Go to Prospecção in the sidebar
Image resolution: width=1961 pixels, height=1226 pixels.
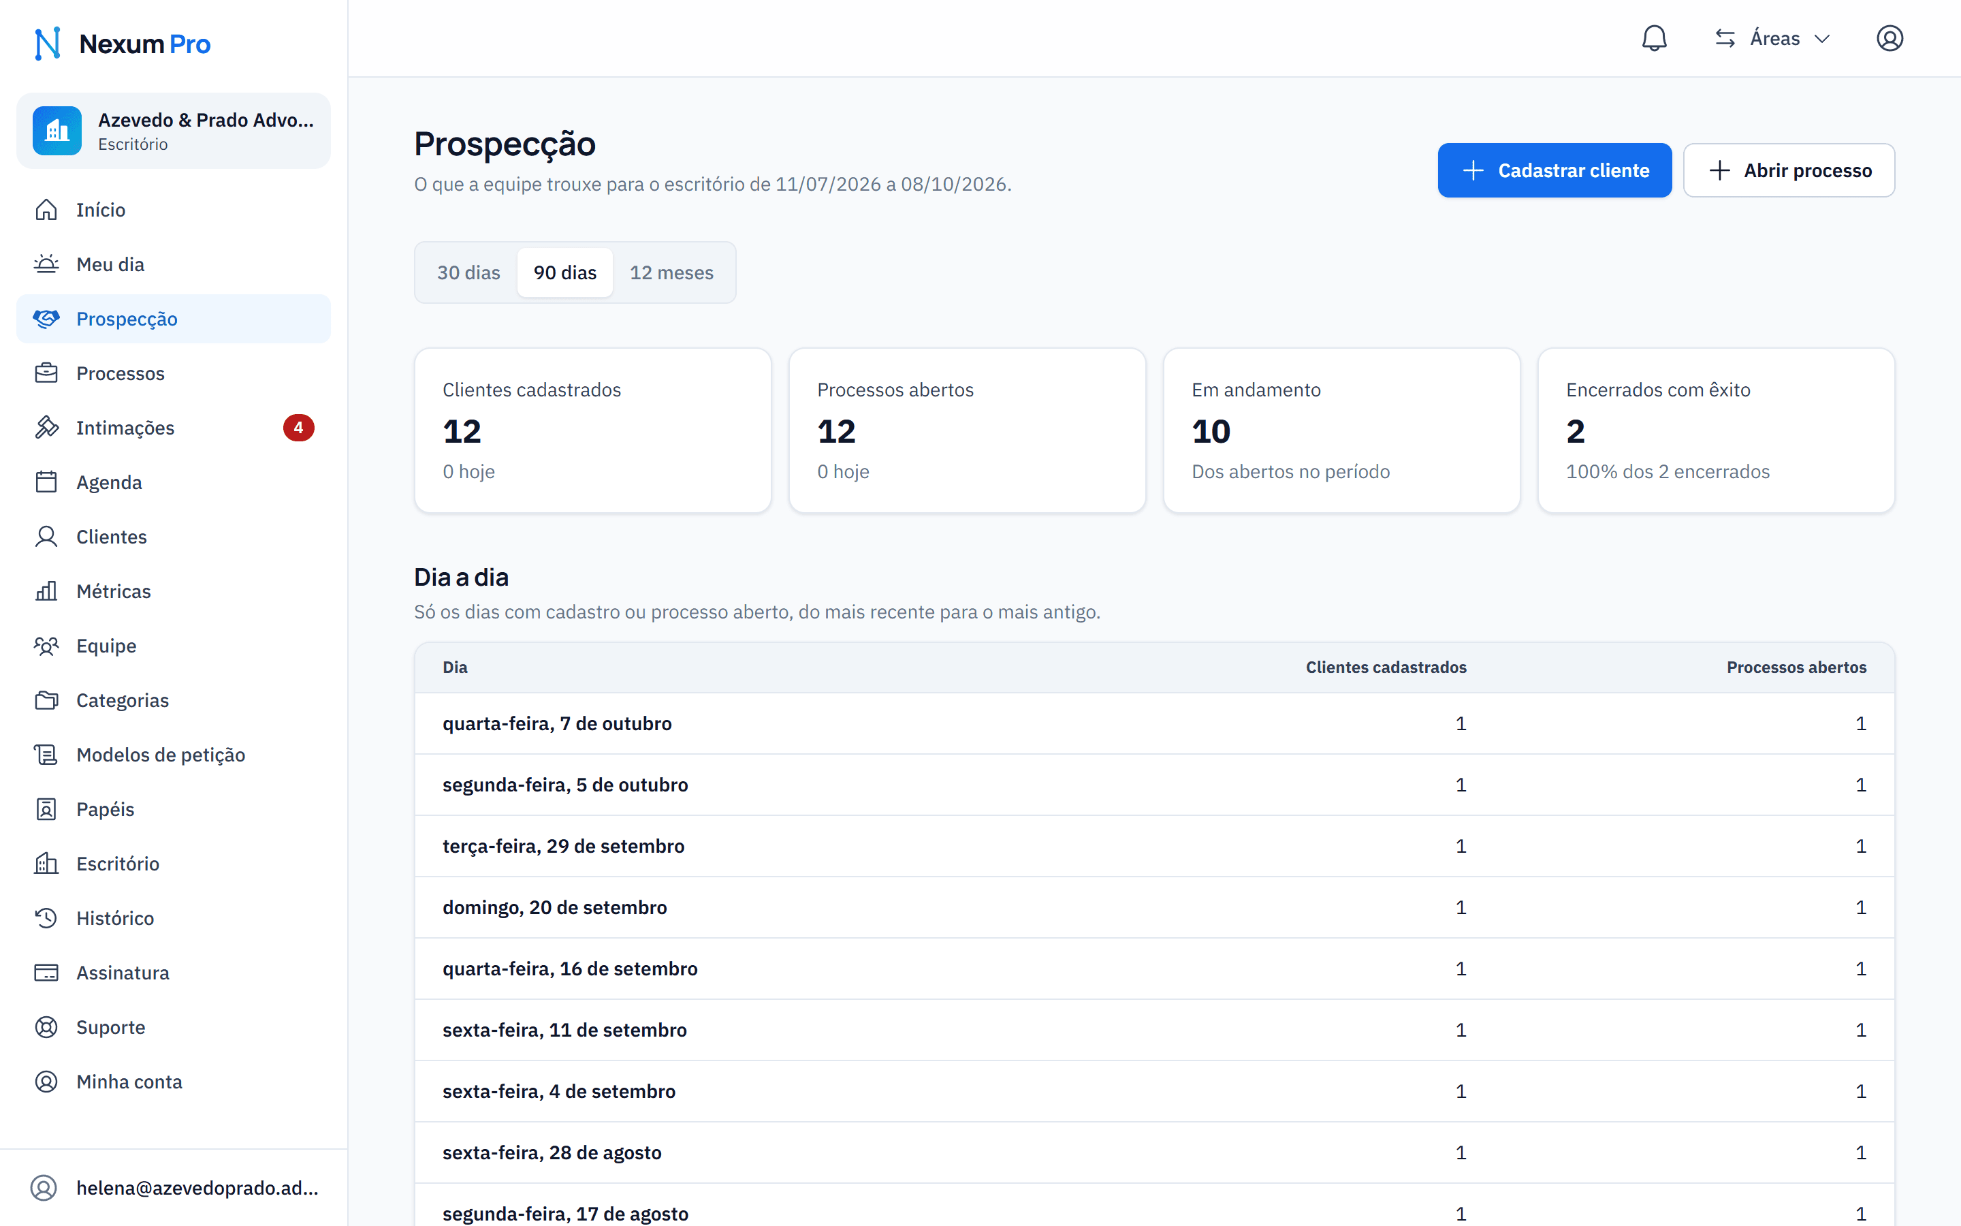tap(174, 319)
